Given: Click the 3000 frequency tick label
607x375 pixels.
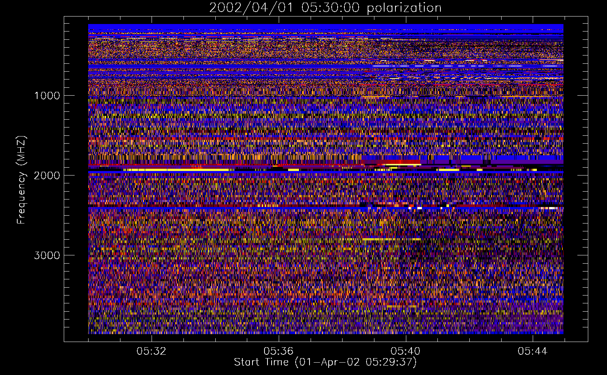Looking at the screenshot, I should tap(47, 255).
